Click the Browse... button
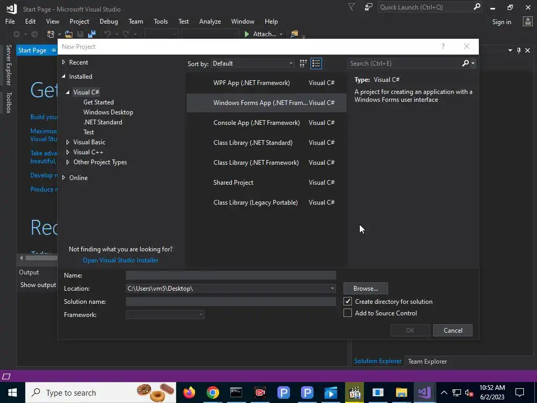This screenshot has height=403, width=537. pyautogui.click(x=366, y=289)
